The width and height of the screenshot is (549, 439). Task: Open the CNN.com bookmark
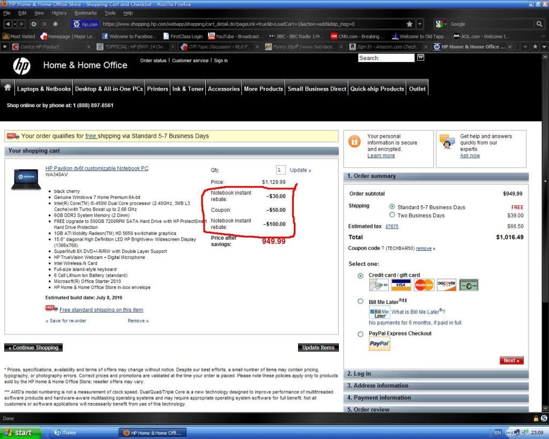358,36
